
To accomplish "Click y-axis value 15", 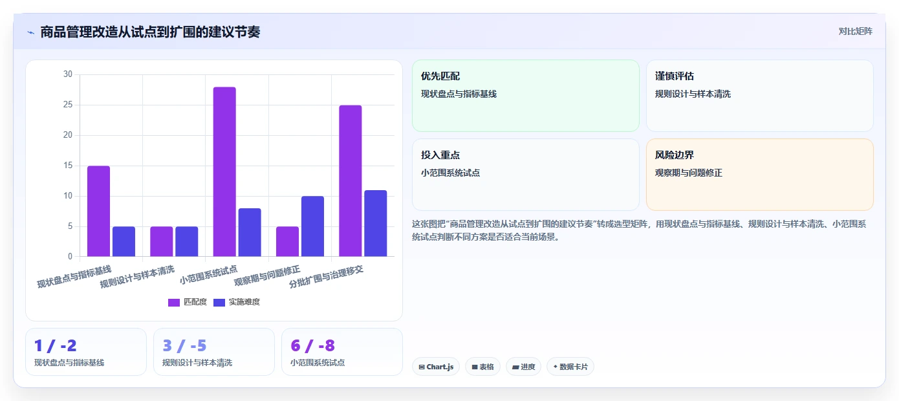I will pos(68,166).
